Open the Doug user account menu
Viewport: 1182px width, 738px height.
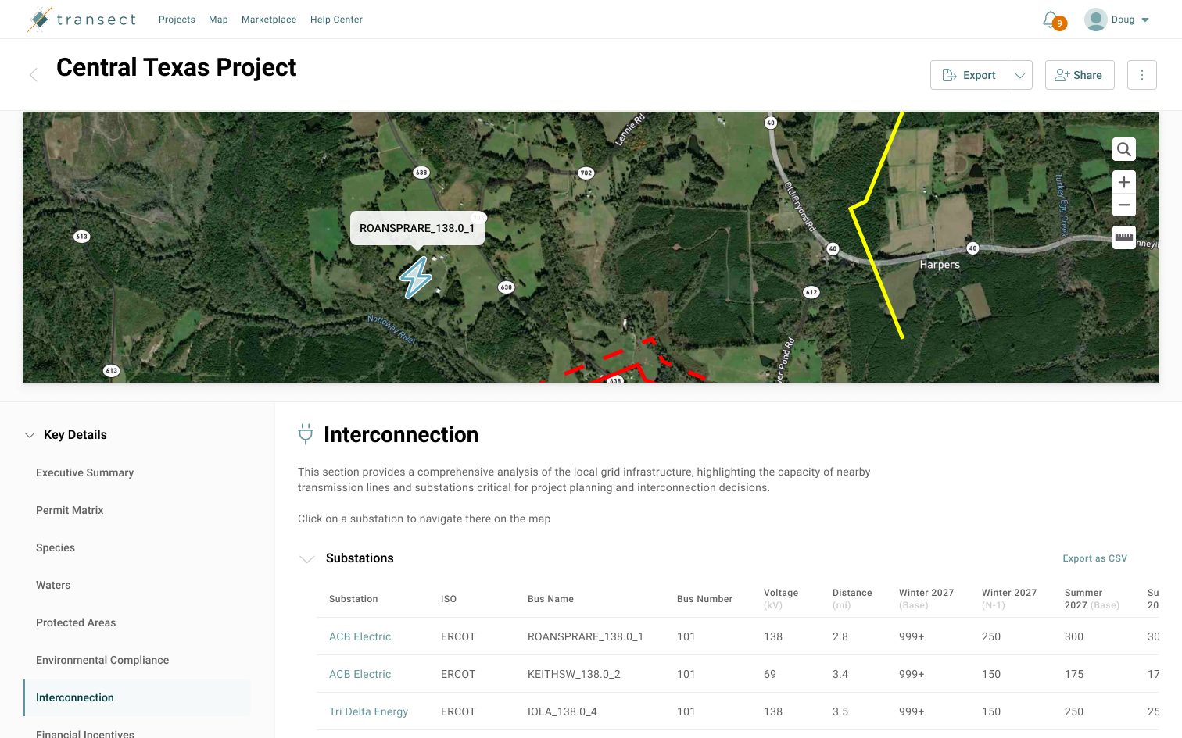(1117, 20)
